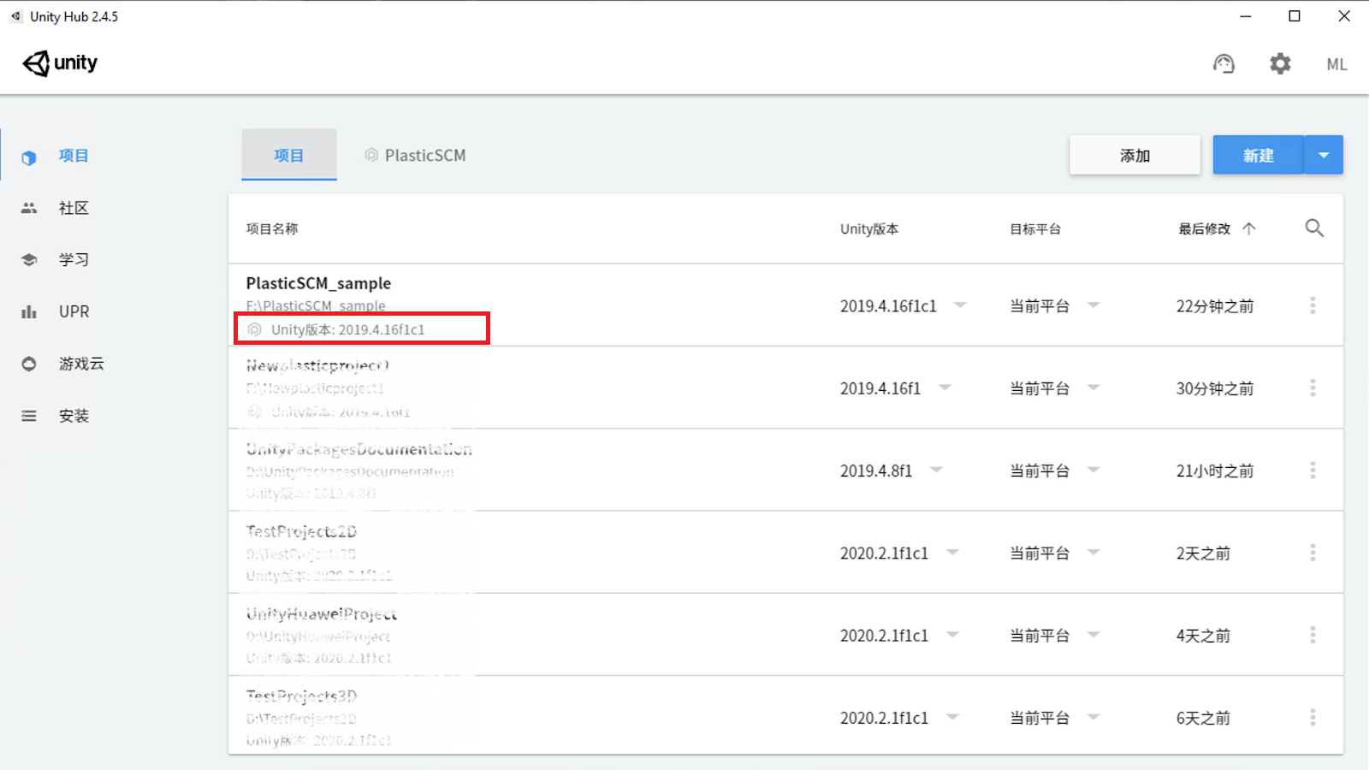The image size is (1369, 770).
Task: Open the ML account menu
Action: click(1335, 63)
